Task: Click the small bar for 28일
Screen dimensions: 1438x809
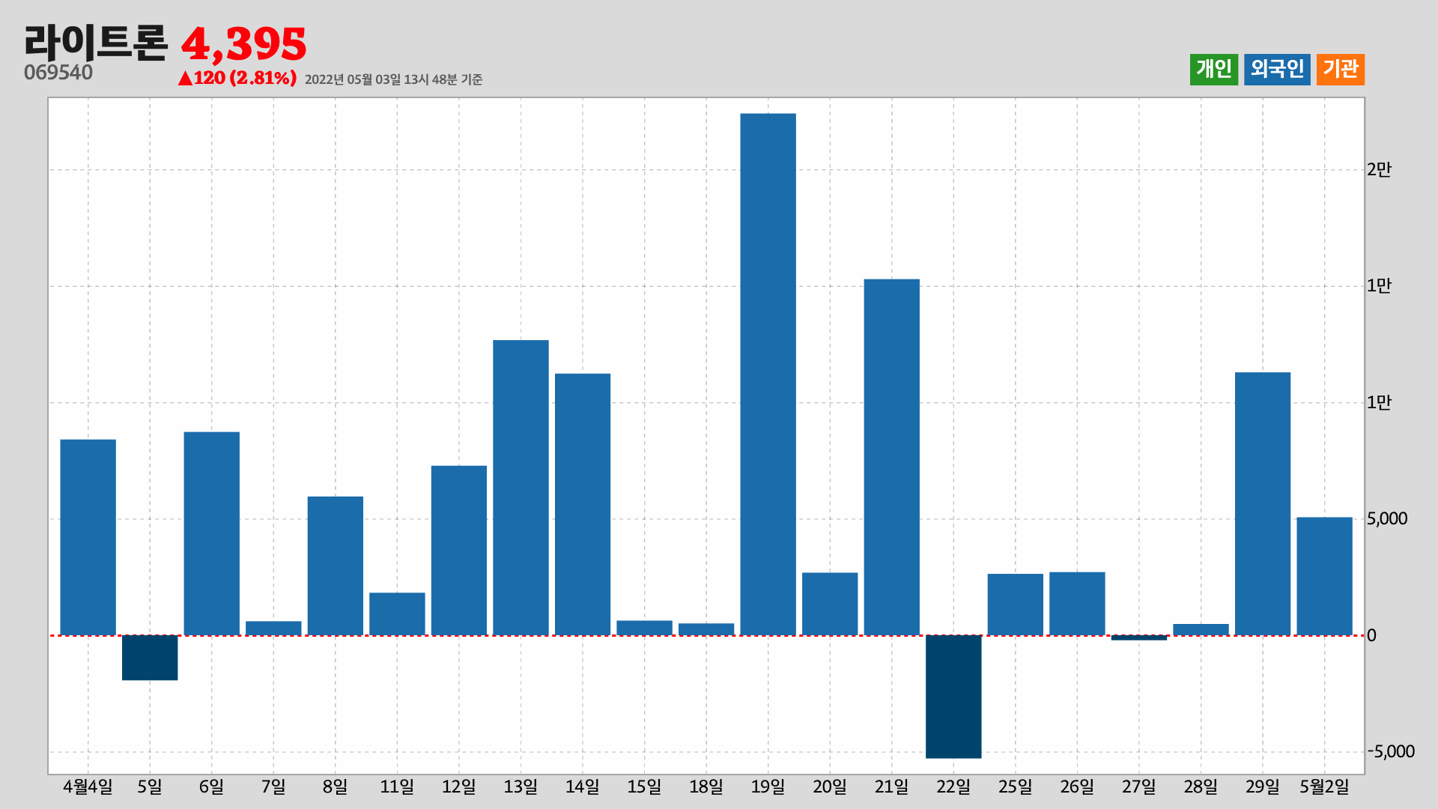Action: tap(1201, 630)
